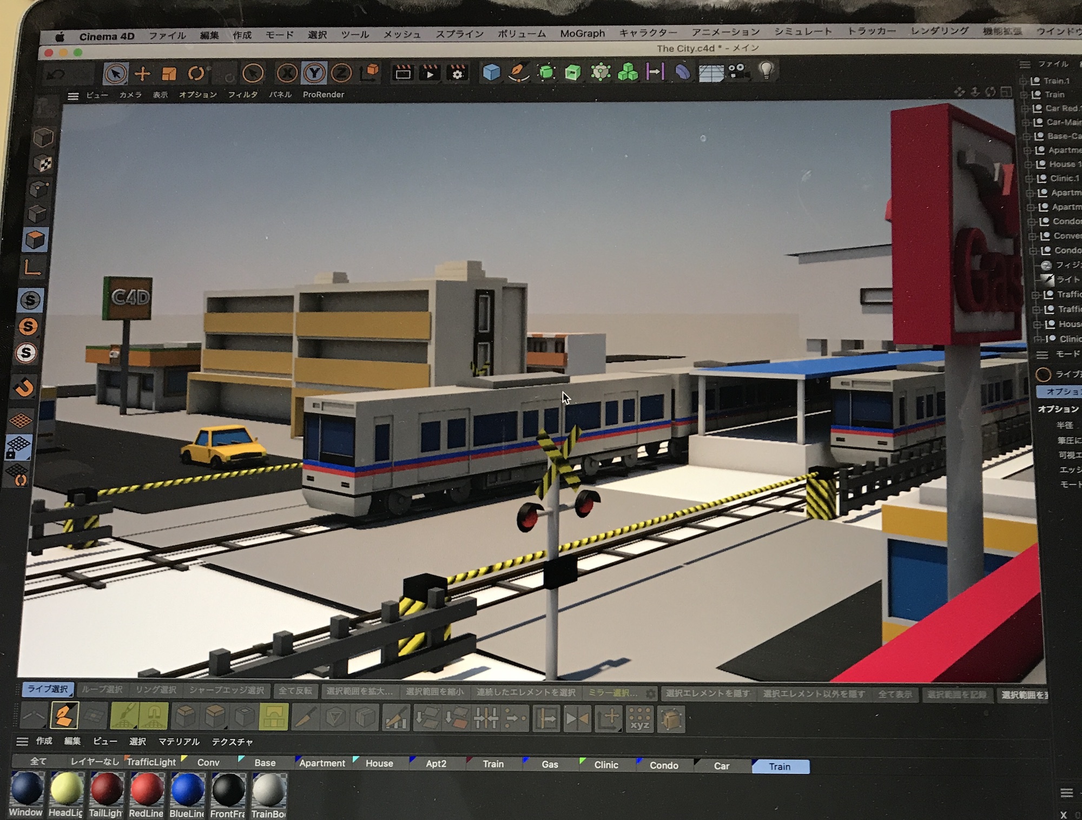The image size is (1082, 820).
Task: Open the MoGraph menu
Action: 582,34
